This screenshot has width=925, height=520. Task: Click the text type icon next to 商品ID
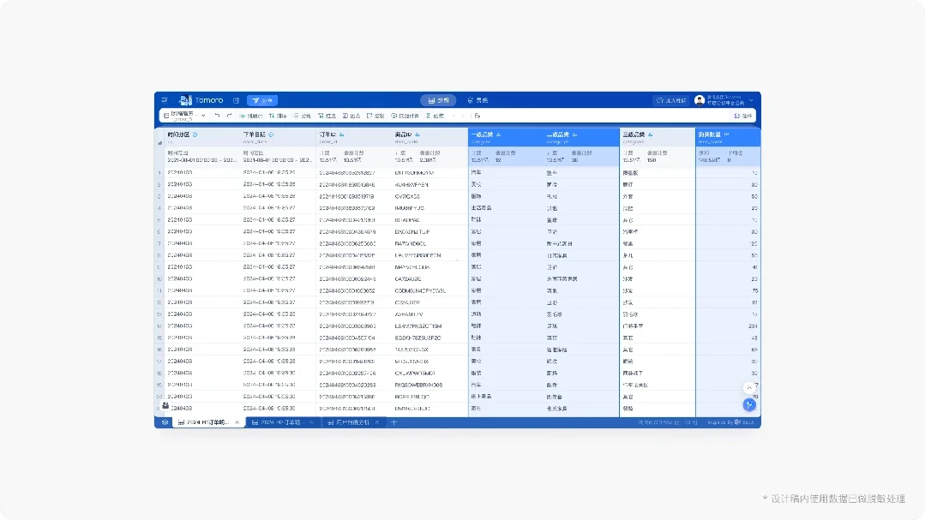pos(417,134)
